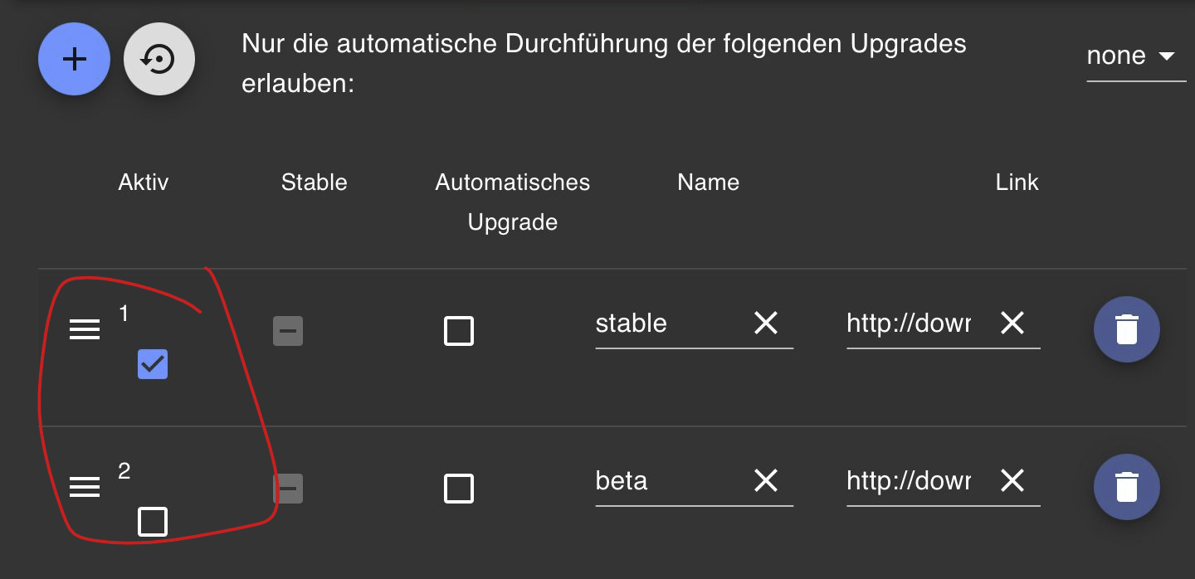
Task: Toggle Stable checkbox in beta row
Action: point(288,489)
